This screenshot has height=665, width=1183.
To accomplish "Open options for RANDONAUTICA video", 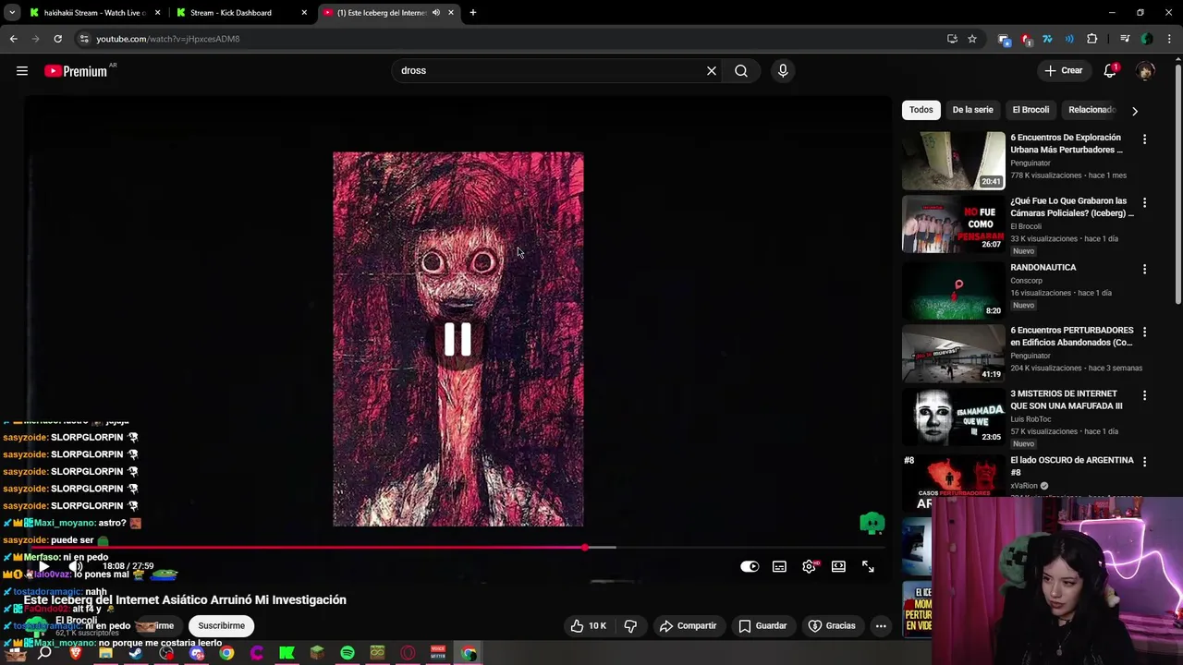I will (x=1144, y=270).
